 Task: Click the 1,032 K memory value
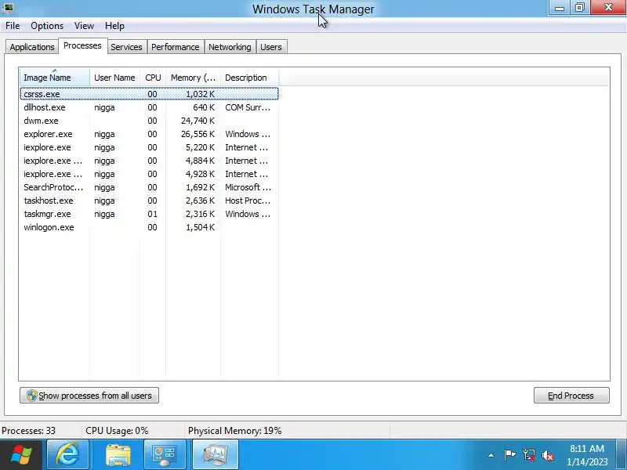tap(201, 94)
